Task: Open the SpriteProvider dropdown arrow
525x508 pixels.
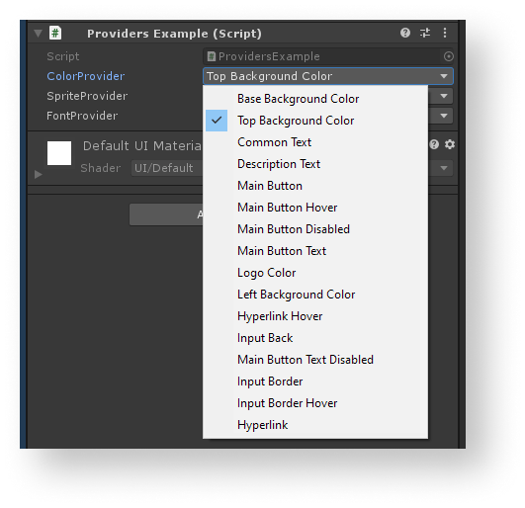Action: (x=444, y=96)
